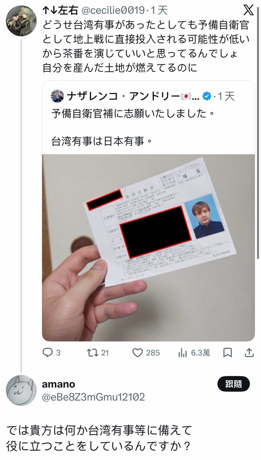This screenshot has width=261, height=460.
Task: Click the page scrollbar on right edge
Action: tap(258, 129)
